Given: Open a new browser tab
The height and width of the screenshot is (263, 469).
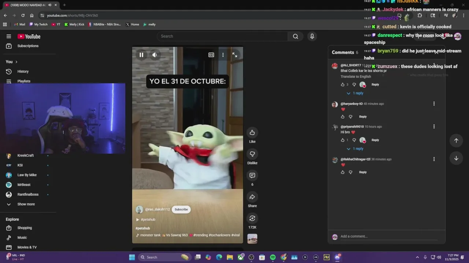Looking at the screenshot, I should tap(64, 5).
